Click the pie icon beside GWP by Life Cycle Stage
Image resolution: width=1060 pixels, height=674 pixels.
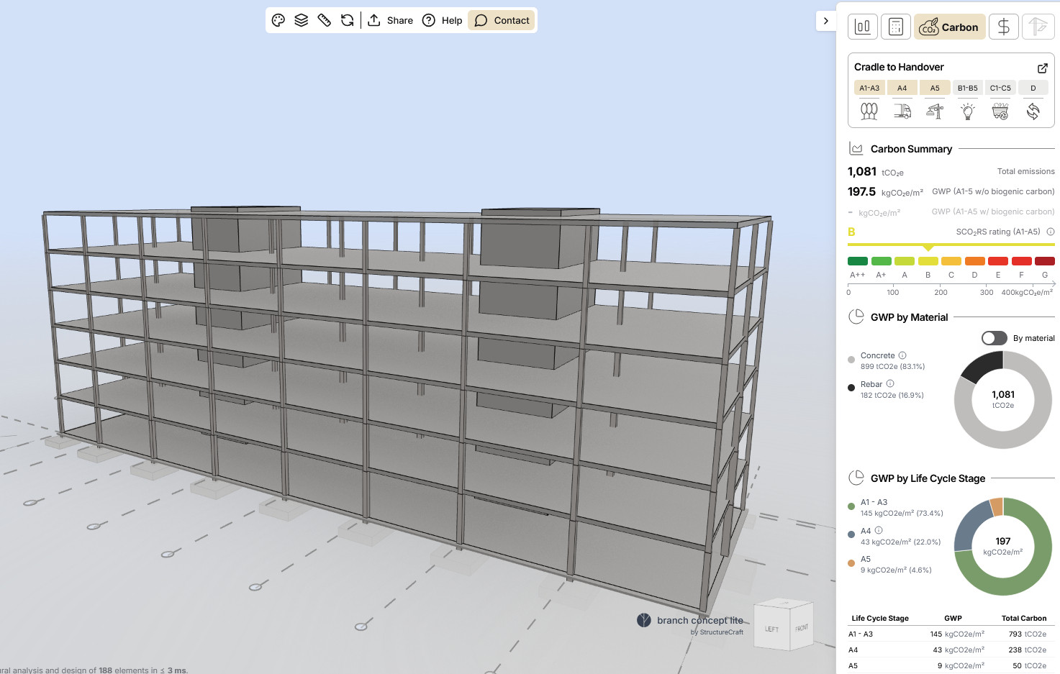click(x=856, y=478)
